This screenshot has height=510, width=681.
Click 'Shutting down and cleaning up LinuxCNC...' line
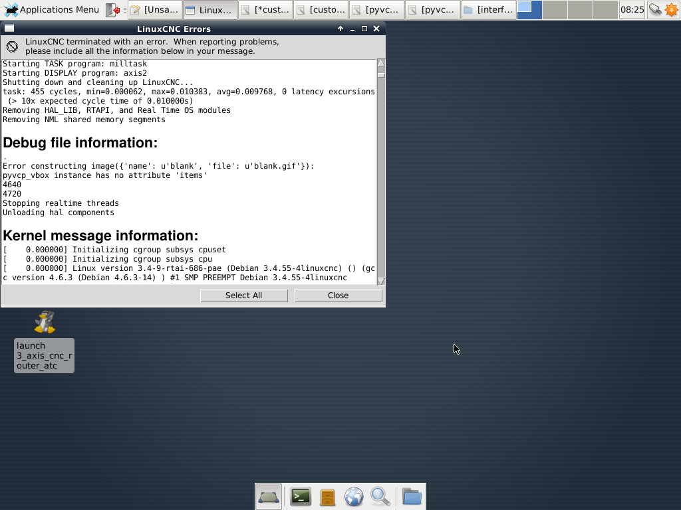(x=98, y=82)
